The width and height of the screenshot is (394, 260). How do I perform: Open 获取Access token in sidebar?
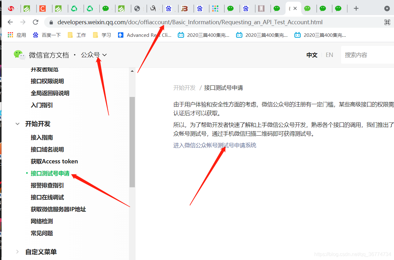[54, 161]
